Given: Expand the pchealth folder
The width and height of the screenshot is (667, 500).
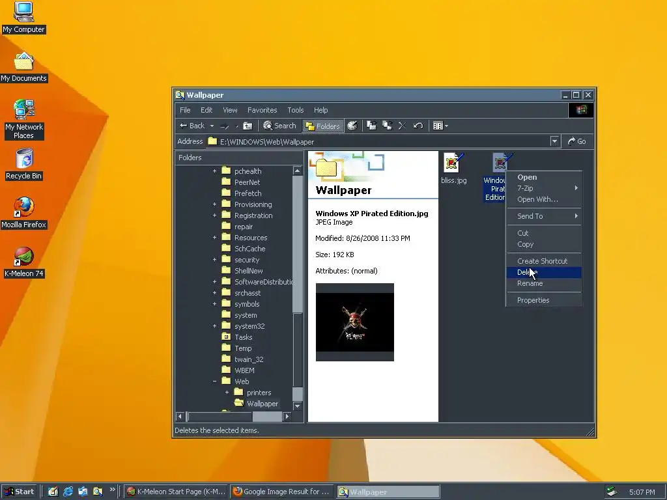Looking at the screenshot, I should 214,171.
